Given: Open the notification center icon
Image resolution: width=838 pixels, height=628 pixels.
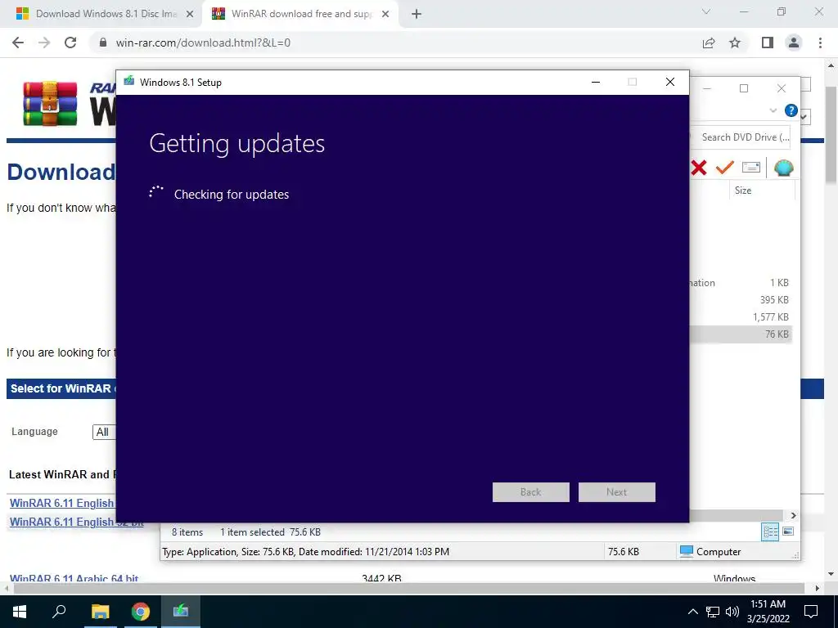Looking at the screenshot, I should tap(811, 612).
